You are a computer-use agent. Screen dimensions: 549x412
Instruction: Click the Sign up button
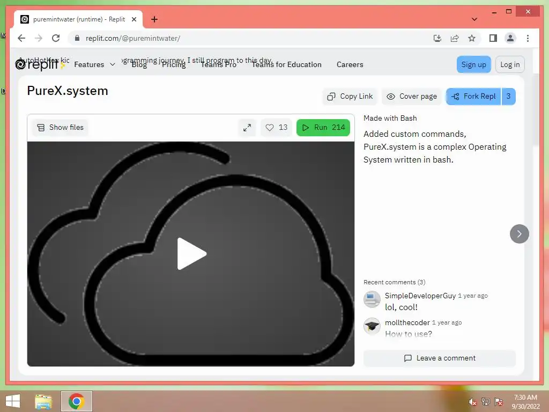(473, 64)
